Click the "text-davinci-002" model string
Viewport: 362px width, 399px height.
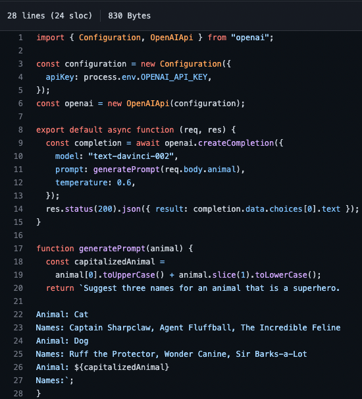coord(131,156)
